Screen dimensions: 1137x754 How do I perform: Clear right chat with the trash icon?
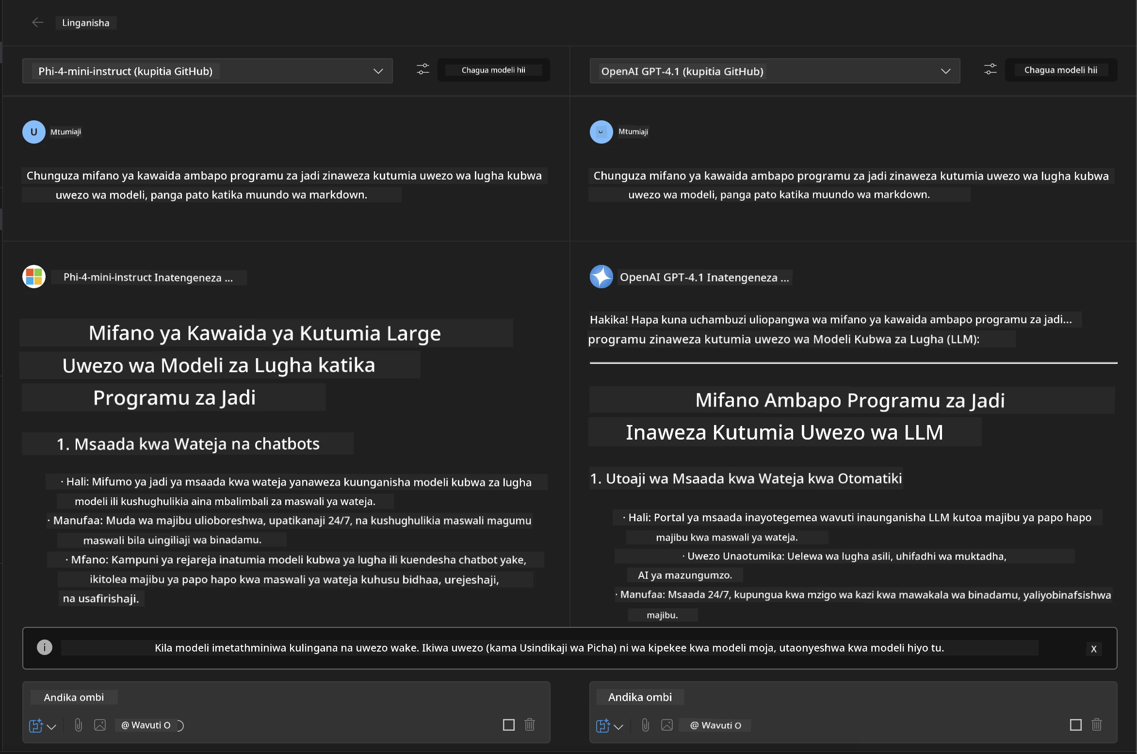(1097, 724)
